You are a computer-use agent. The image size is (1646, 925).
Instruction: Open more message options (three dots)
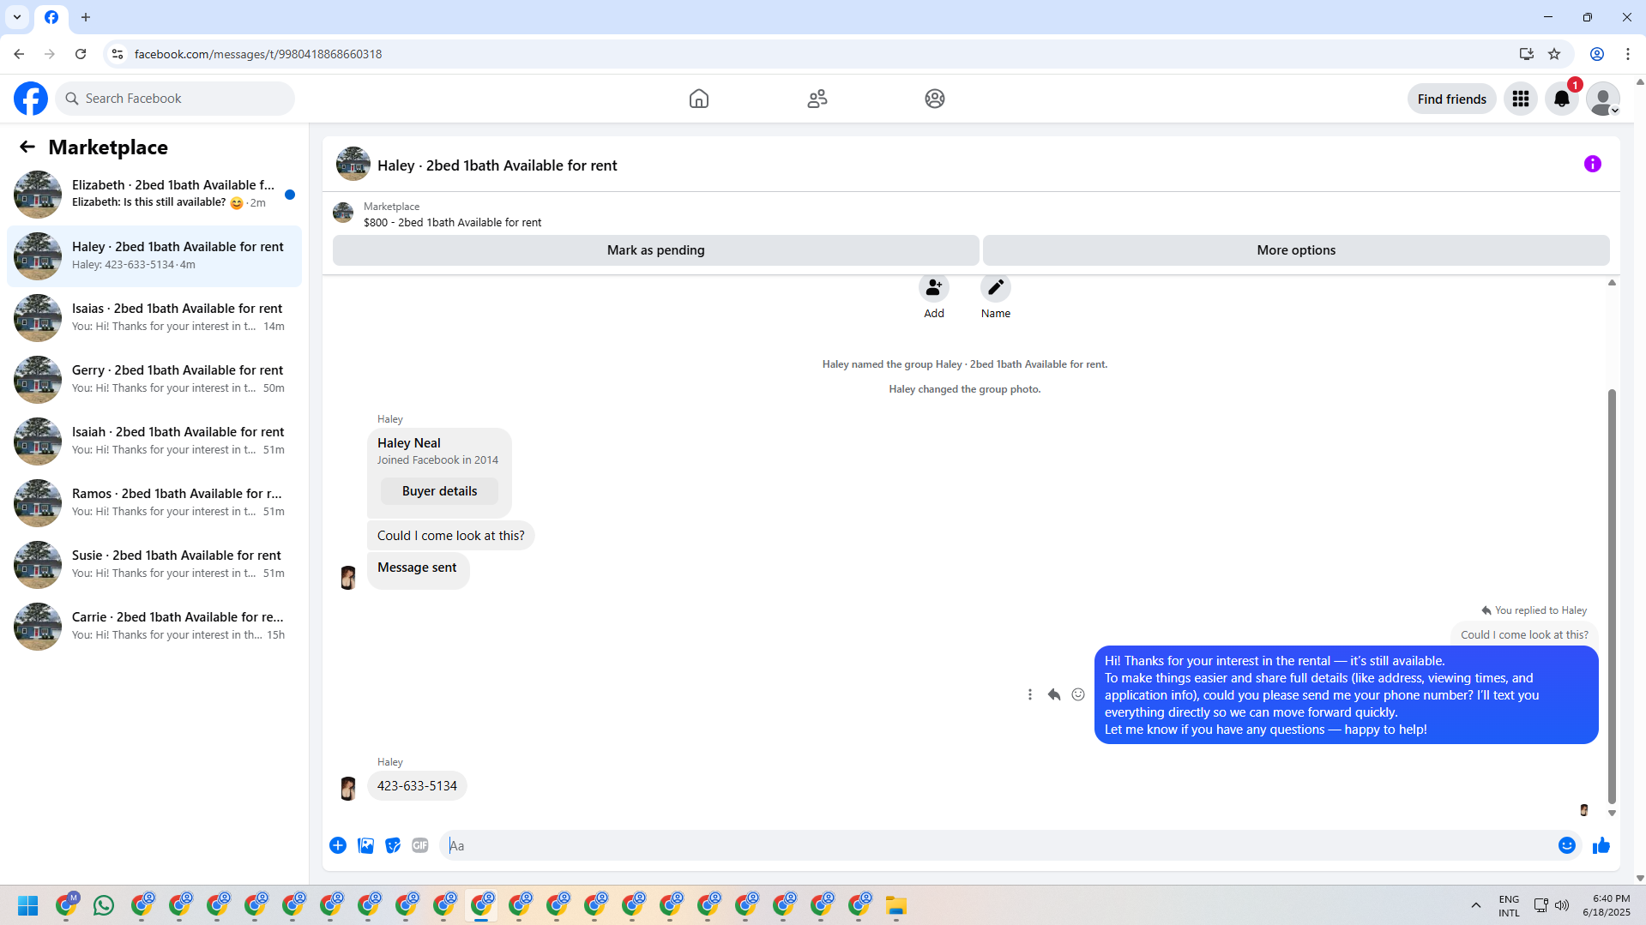point(1030,694)
